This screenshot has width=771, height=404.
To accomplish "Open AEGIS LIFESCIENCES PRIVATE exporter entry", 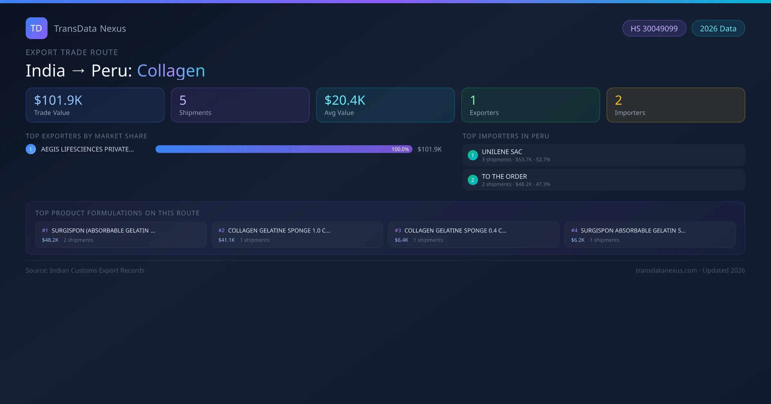I will point(87,149).
